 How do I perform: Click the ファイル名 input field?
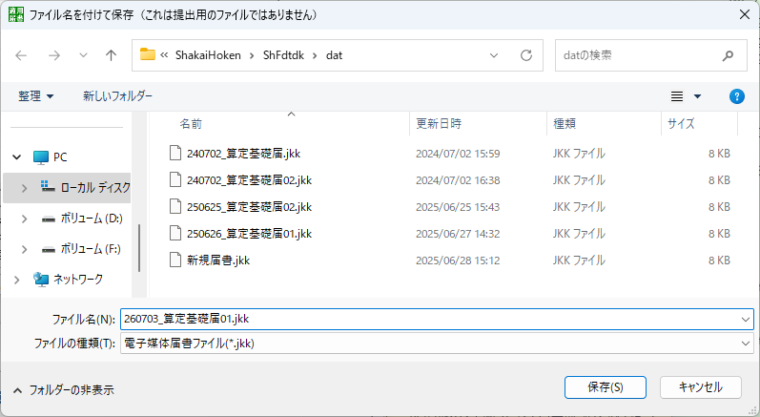point(437,319)
